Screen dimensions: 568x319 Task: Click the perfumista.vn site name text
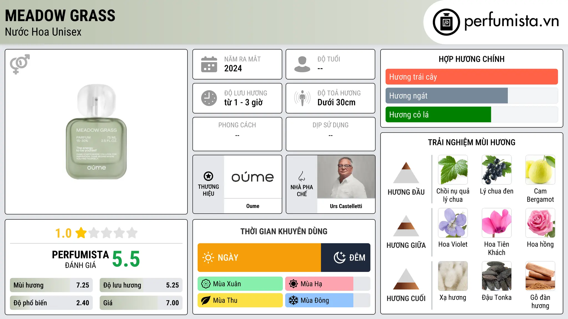coord(512,21)
